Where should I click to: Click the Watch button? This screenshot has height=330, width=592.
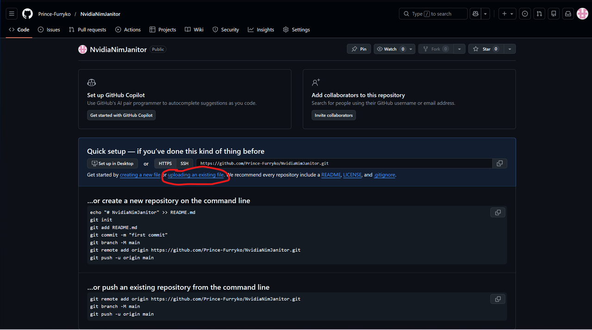[x=390, y=49]
